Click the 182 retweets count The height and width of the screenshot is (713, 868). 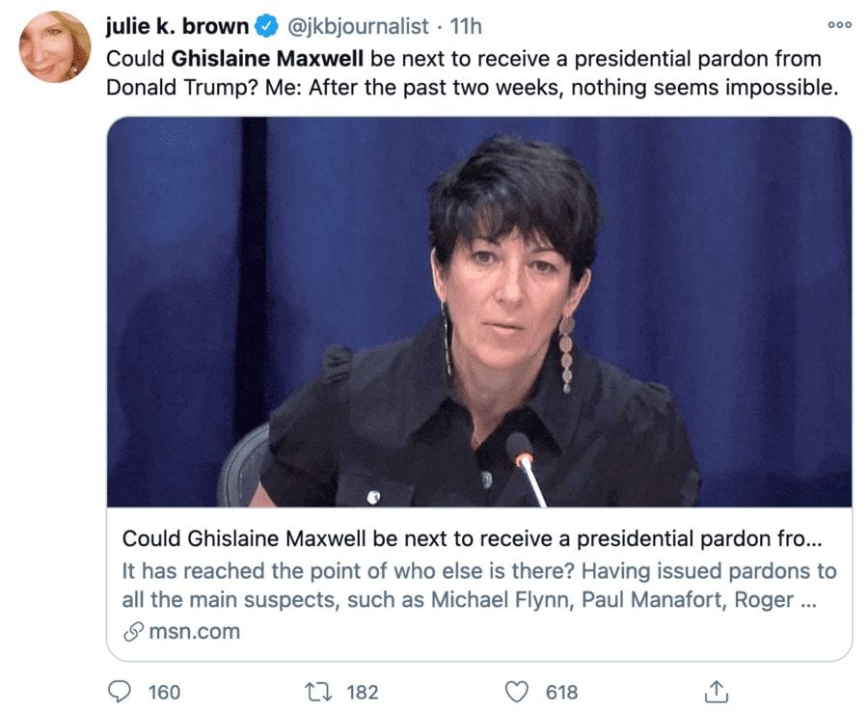(363, 692)
